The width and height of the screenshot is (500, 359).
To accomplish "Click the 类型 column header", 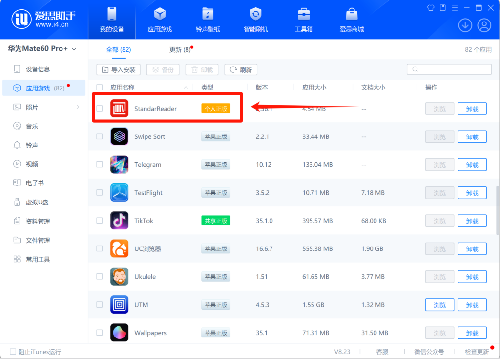I will click(207, 87).
